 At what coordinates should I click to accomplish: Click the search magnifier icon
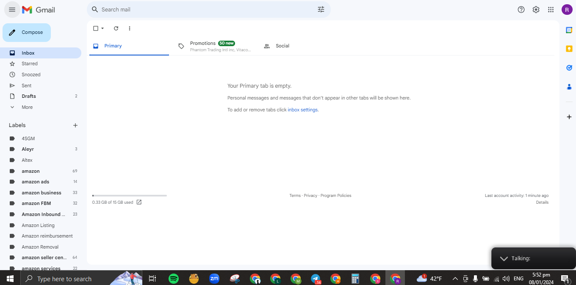coord(95,9)
